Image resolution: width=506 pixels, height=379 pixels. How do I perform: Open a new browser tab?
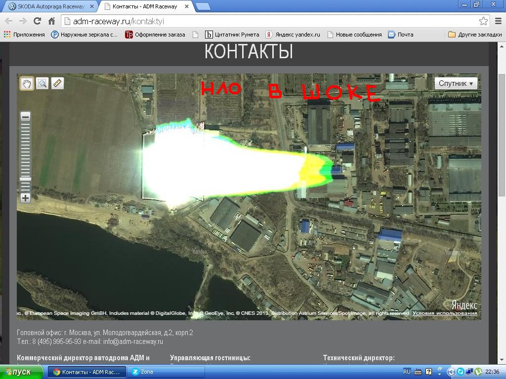203,6
